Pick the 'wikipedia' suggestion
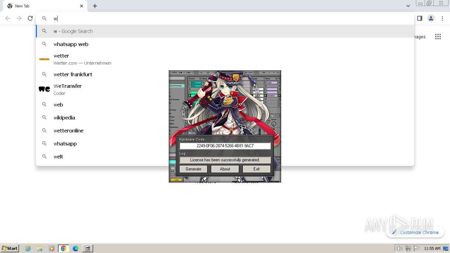 point(225,118)
